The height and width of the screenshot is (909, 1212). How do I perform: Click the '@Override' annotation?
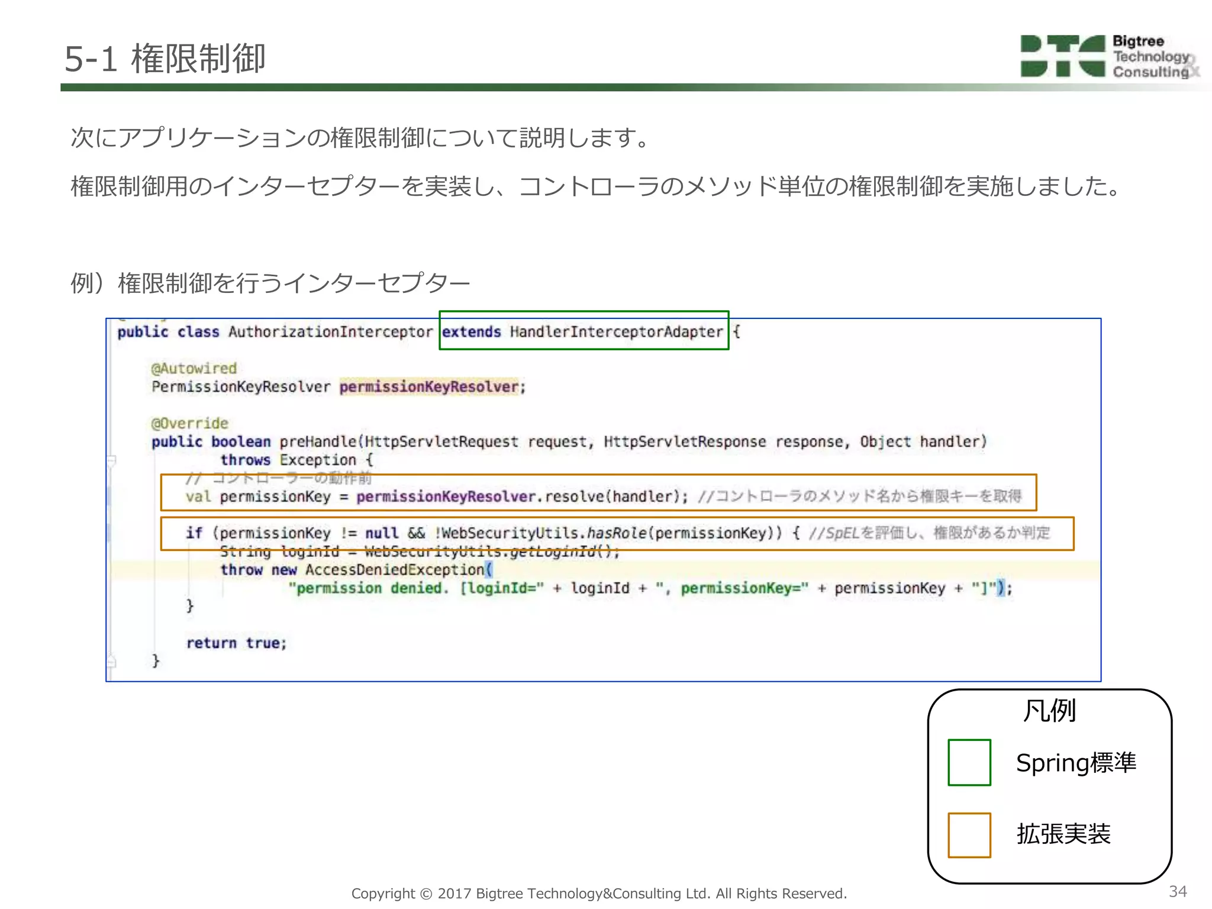[x=190, y=424]
